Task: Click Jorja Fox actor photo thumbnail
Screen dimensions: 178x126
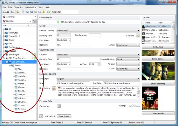Action: click(143, 34)
